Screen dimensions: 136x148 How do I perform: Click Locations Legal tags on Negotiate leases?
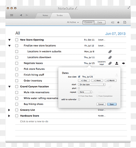[102, 63]
